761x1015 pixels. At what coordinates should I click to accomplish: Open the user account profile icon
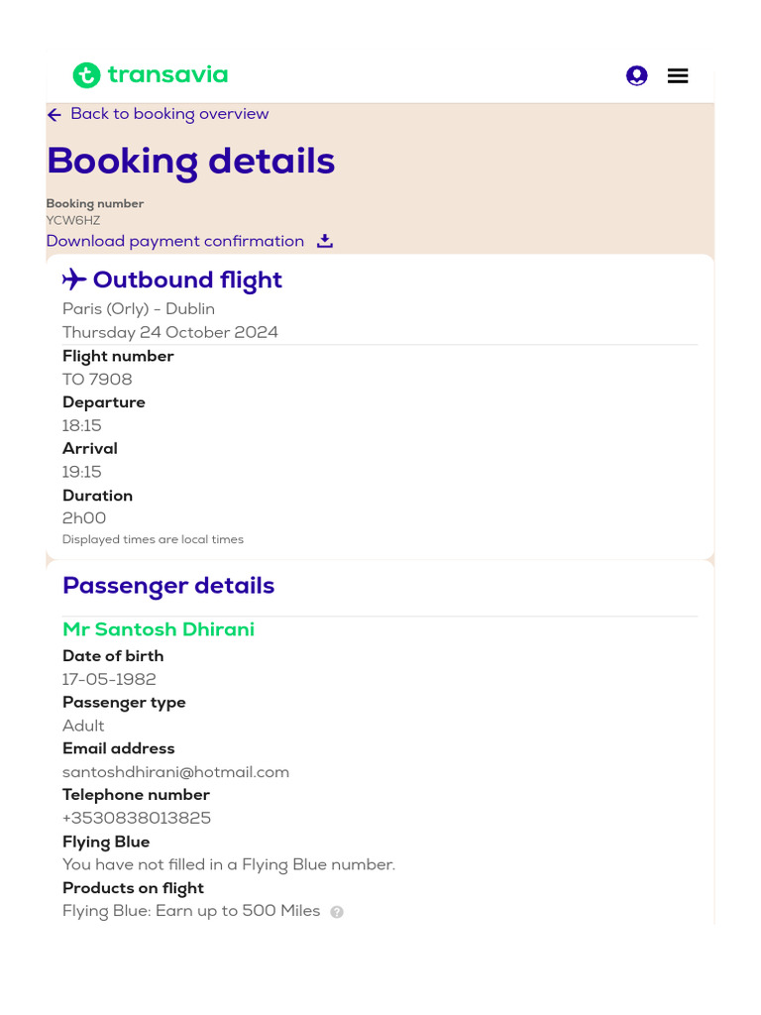coord(637,75)
